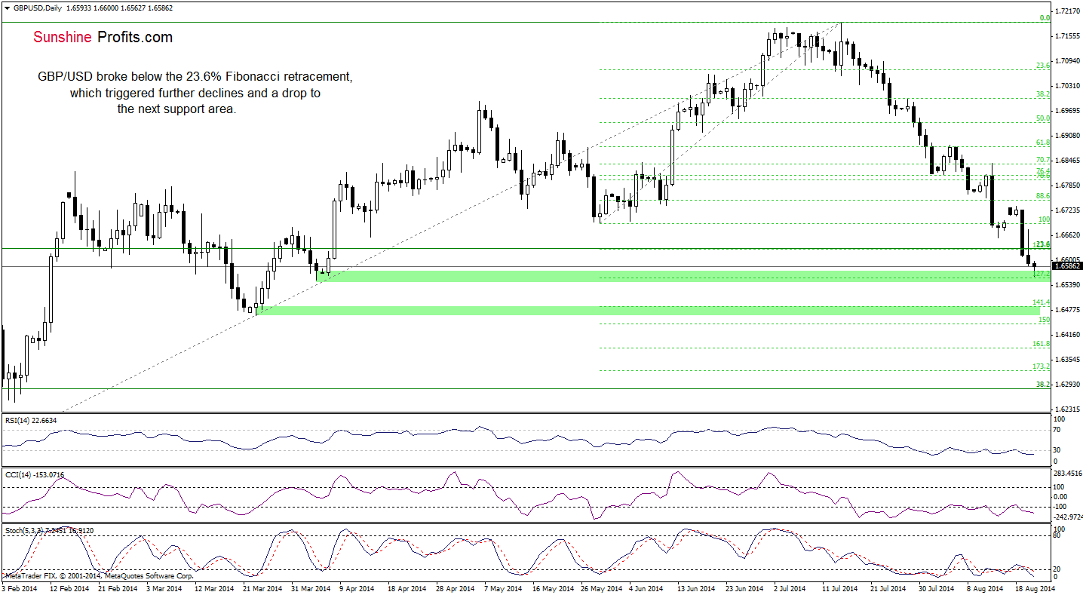This screenshot has height=595, width=1083.
Task: Click the CCI(14) -153.0716 indicator label
Action: (x=35, y=475)
